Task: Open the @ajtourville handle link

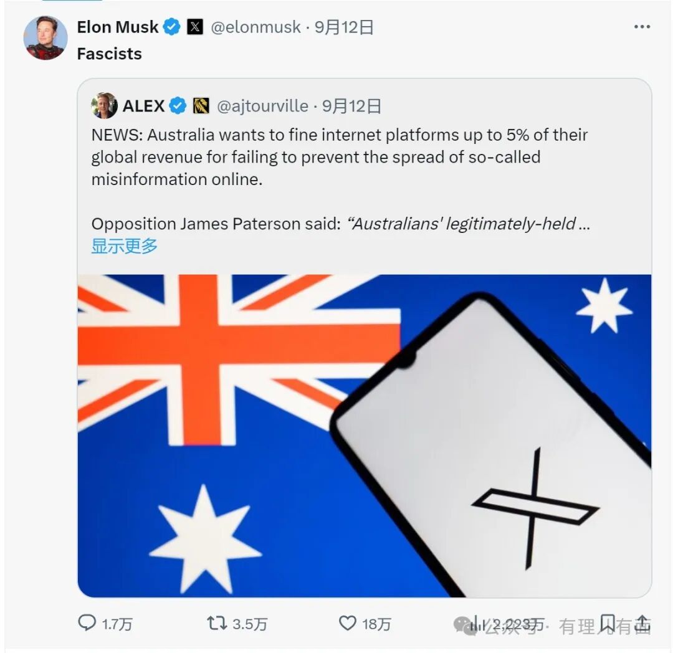Action: [x=262, y=106]
